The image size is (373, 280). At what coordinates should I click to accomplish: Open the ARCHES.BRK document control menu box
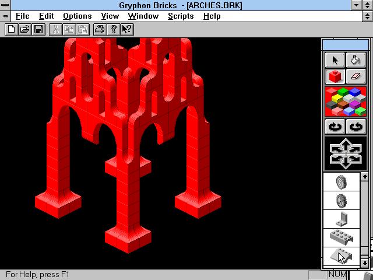pyautogui.click(x=5, y=16)
